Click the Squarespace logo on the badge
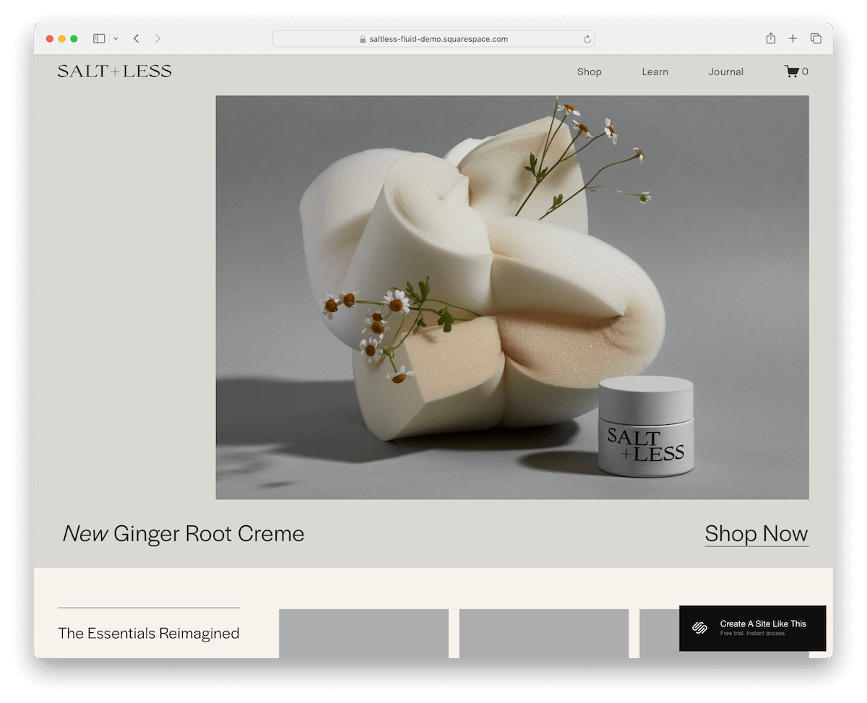The width and height of the screenshot is (867, 703). [x=698, y=627]
